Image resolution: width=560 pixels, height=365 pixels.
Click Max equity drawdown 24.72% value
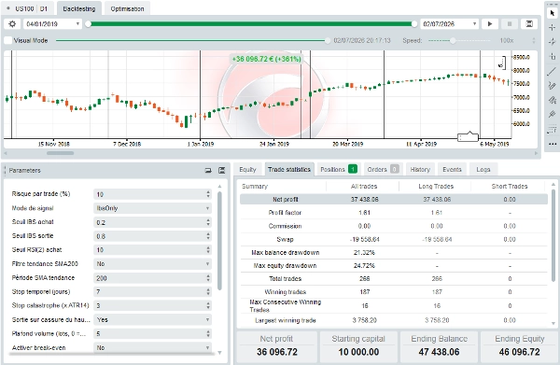pos(364,266)
